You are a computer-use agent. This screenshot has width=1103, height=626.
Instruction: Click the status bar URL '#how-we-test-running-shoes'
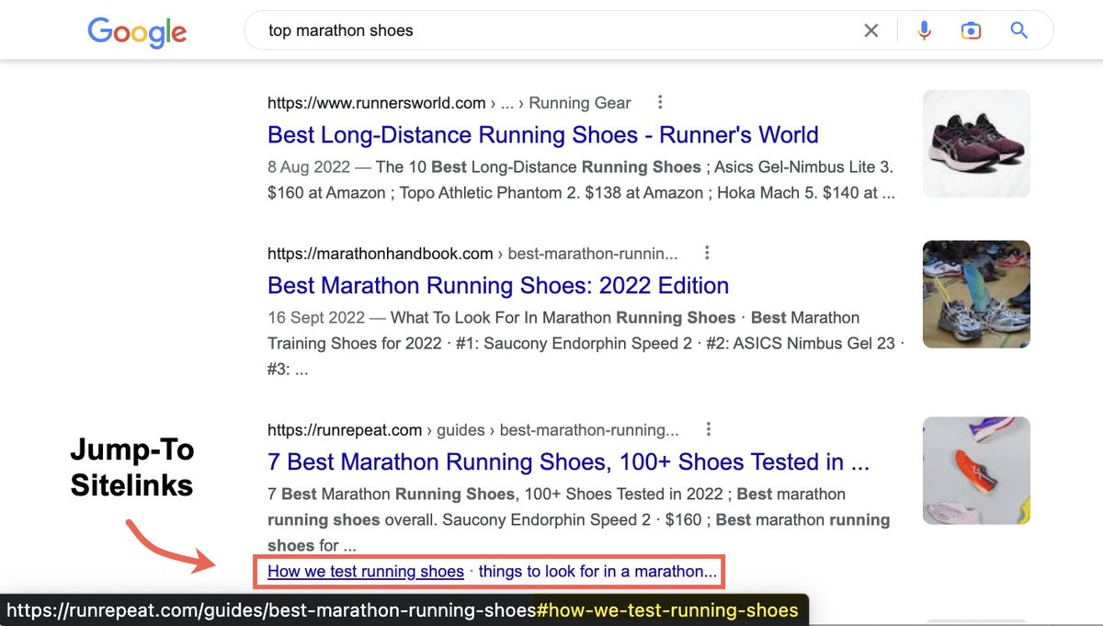667,610
